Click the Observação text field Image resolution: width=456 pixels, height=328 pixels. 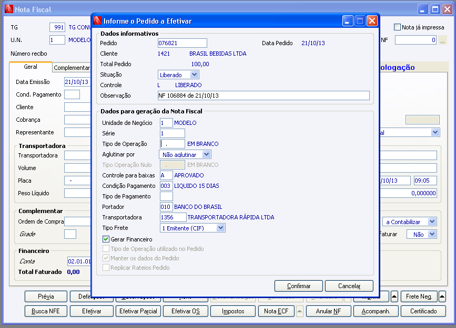tap(264, 96)
